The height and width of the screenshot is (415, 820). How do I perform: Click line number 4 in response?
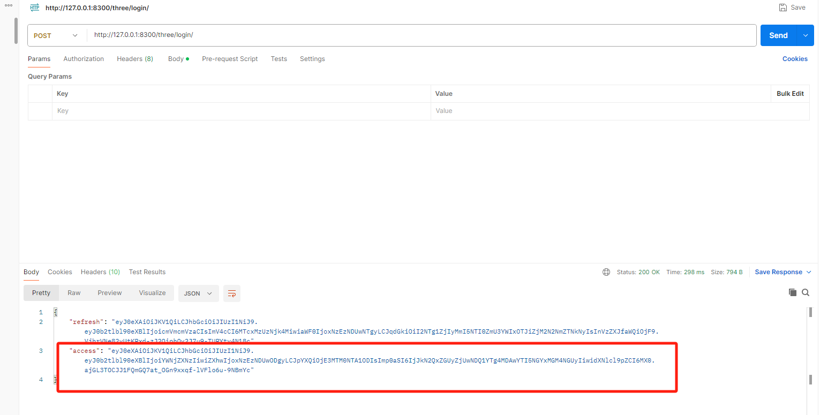pyautogui.click(x=41, y=380)
